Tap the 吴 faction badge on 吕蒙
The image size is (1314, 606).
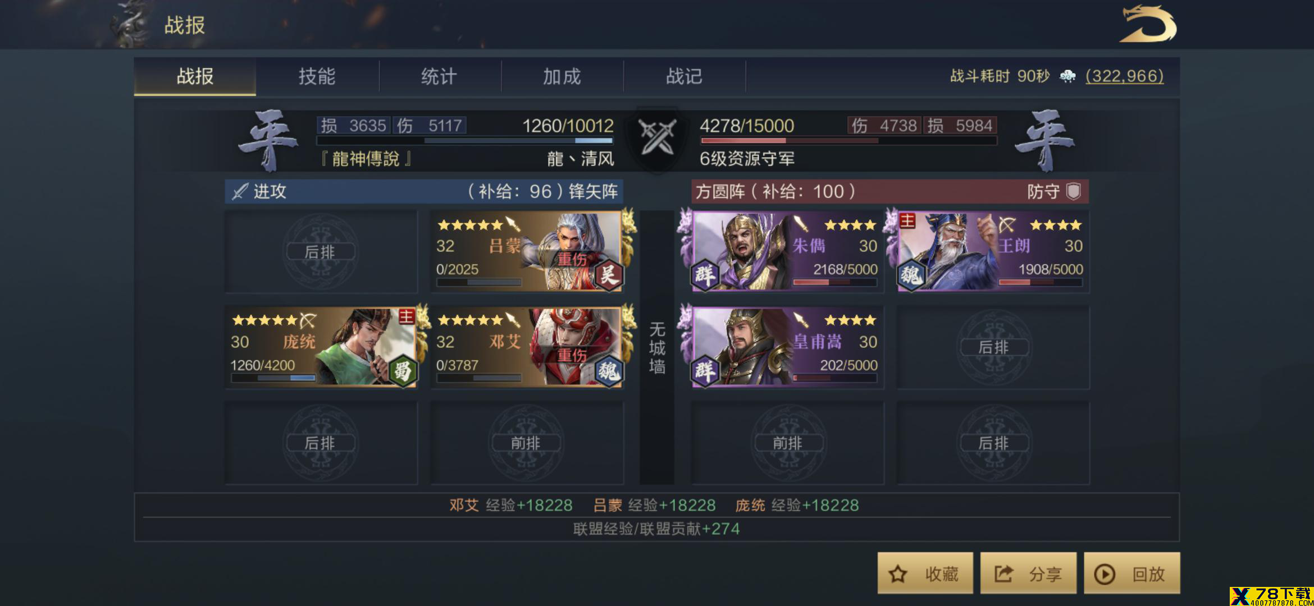pyautogui.click(x=608, y=275)
